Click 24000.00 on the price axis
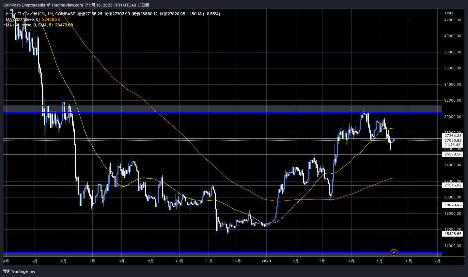Viewport: 468px width, 277px height. 453,165
